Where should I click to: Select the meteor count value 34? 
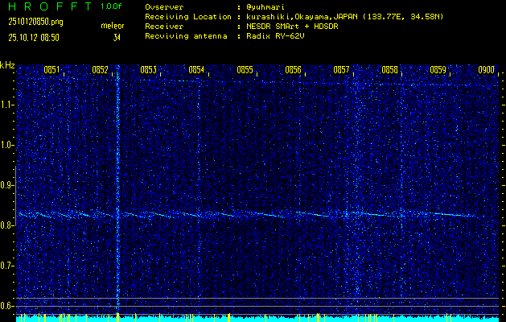tap(117, 37)
